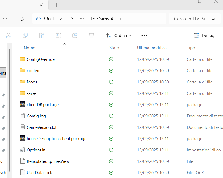Expand the hidden breadcrumb path ellipsis
This screenshot has height=178, width=223.
tap(82, 19)
